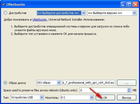Open file browser with the ... button

[x=127, y=83]
